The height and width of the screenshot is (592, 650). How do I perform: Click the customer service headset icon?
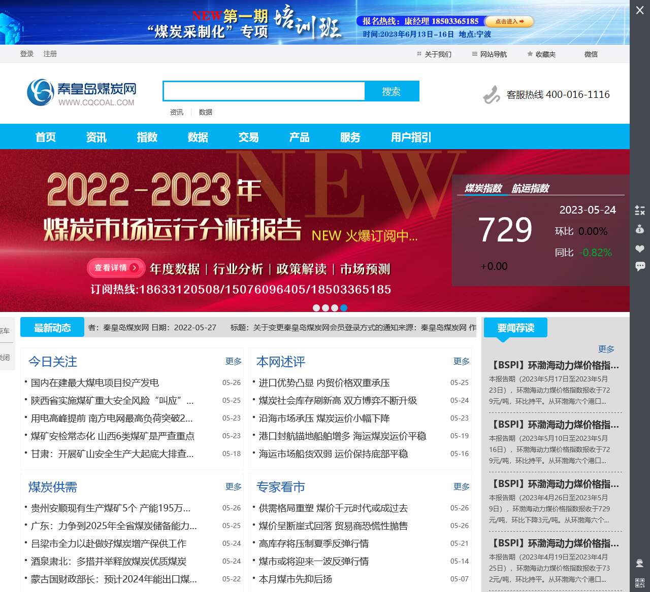640,563
